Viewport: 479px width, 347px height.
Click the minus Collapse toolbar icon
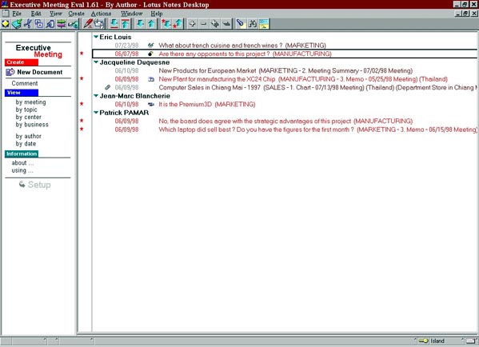(203, 23)
